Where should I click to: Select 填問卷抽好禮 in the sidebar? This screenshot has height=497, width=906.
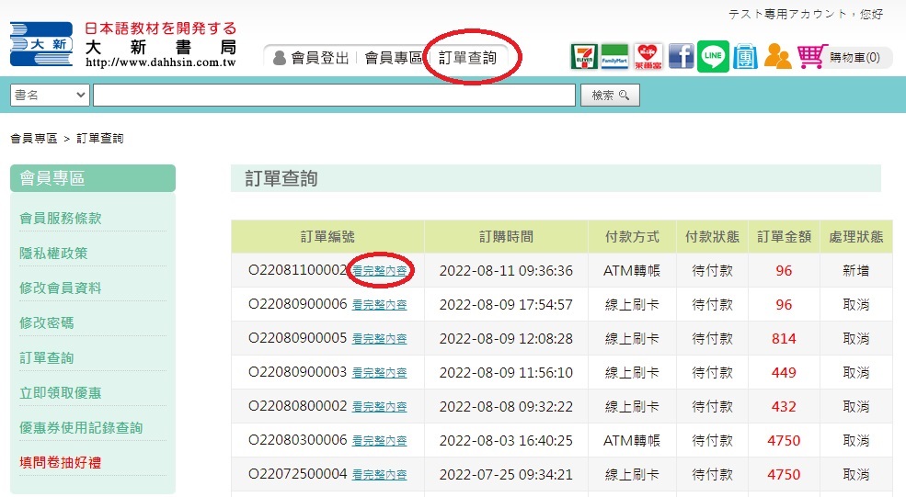60,462
